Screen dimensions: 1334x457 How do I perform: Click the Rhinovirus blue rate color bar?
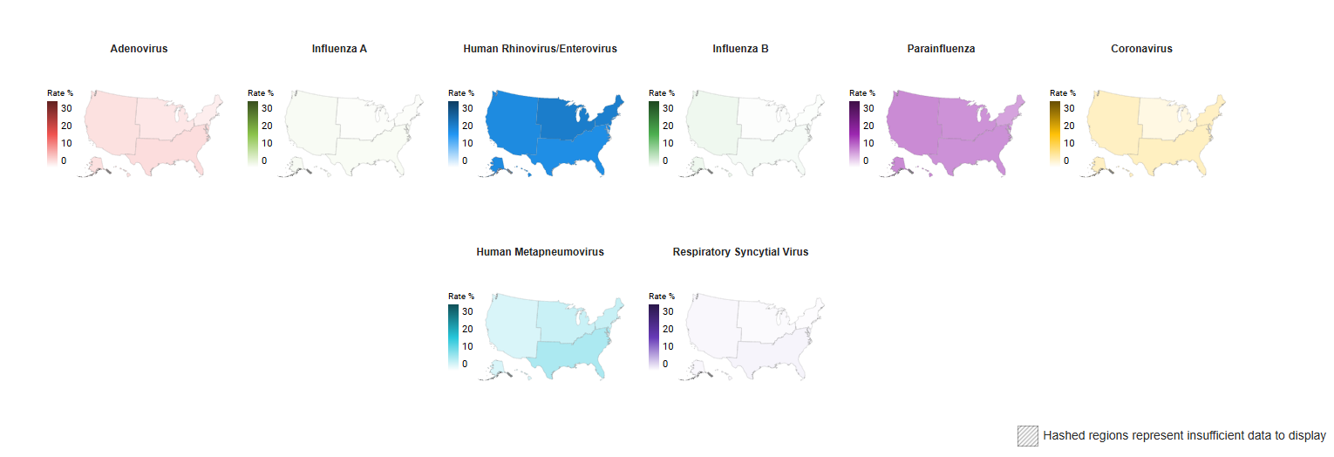(453, 133)
